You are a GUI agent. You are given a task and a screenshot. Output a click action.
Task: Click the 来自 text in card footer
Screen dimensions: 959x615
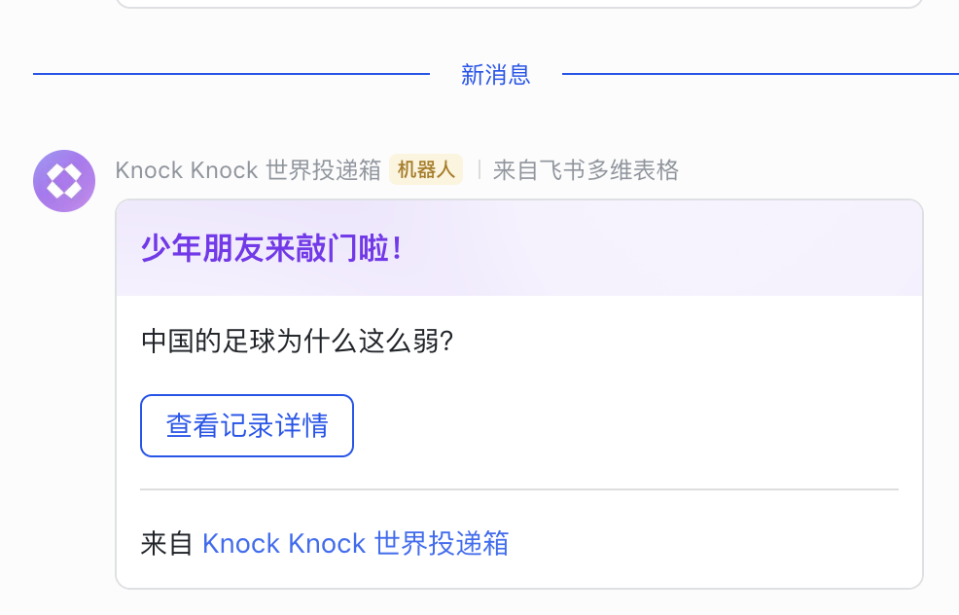point(167,543)
